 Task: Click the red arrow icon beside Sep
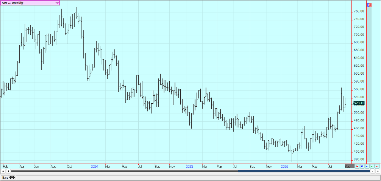[357, 166]
